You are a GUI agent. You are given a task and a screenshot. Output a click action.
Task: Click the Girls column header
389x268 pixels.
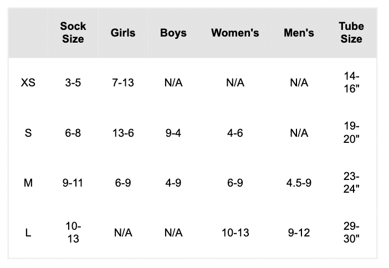pos(123,33)
